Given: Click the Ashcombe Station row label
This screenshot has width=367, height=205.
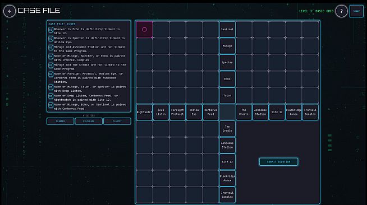Looking at the screenshot, I should tap(227, 145).
